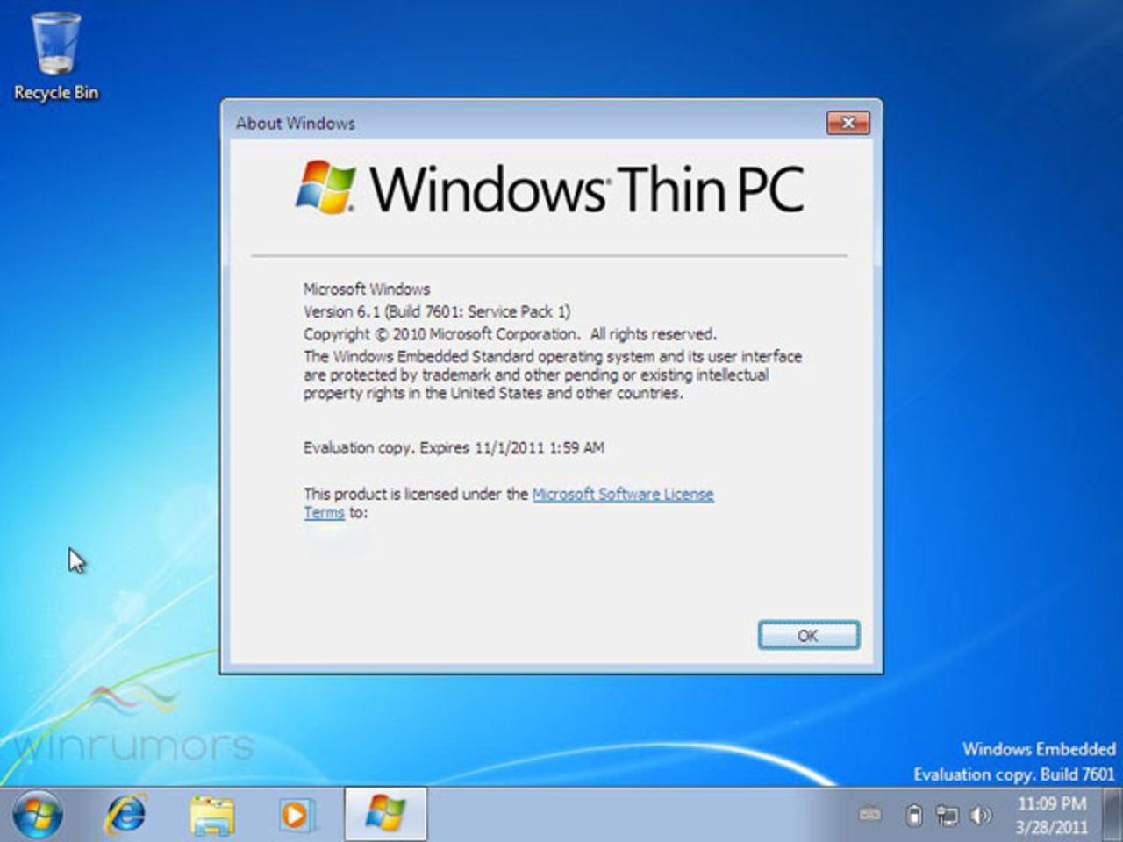Click the taskbar clock showing 11:09 PM
The width and height of the screenshot is (1123, 842).
(1051, 803)
